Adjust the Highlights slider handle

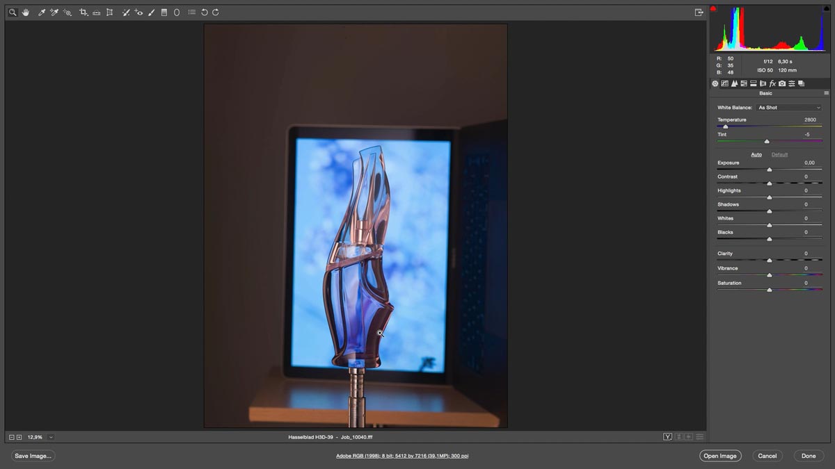(770, 197)
